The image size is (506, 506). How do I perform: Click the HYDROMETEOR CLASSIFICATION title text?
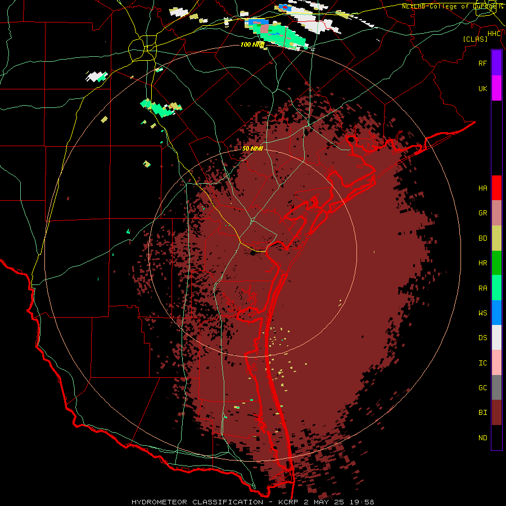pyautogui.click(x=197, y=502)
